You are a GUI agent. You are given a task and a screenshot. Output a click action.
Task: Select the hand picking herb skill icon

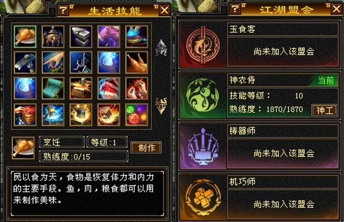pos(53,63)
